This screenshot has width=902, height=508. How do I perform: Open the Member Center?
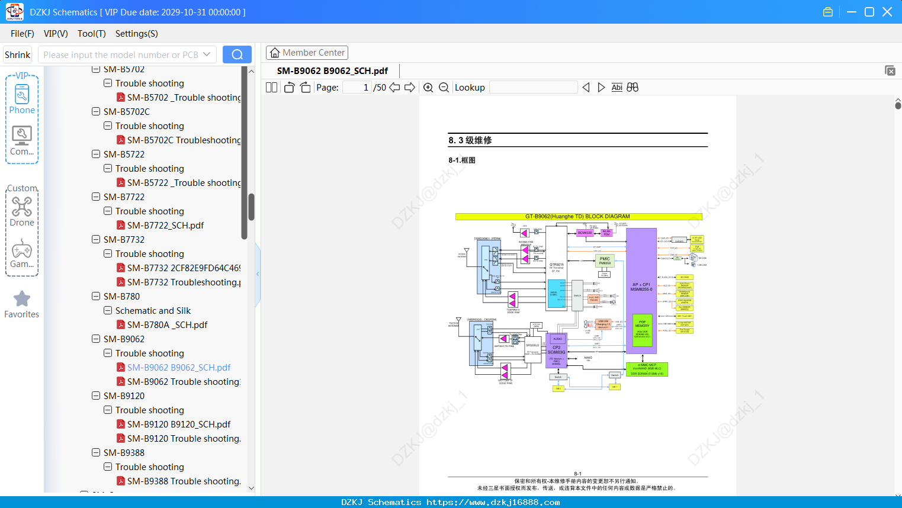click(307, 53)
